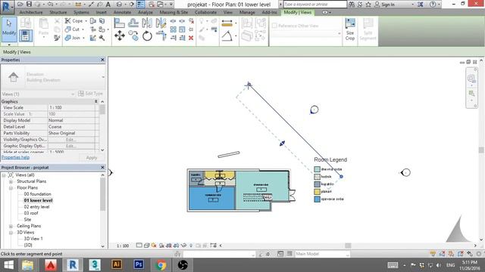The width and height of the screenshot is (485, 272).
Task: Select 00 foundation floor plan
Action: tap(37, 194)
